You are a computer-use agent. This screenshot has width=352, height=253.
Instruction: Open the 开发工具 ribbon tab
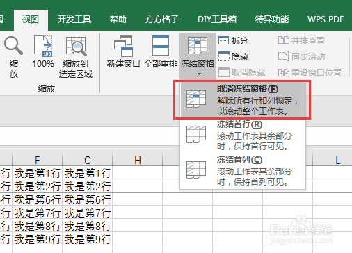(74, 19)
